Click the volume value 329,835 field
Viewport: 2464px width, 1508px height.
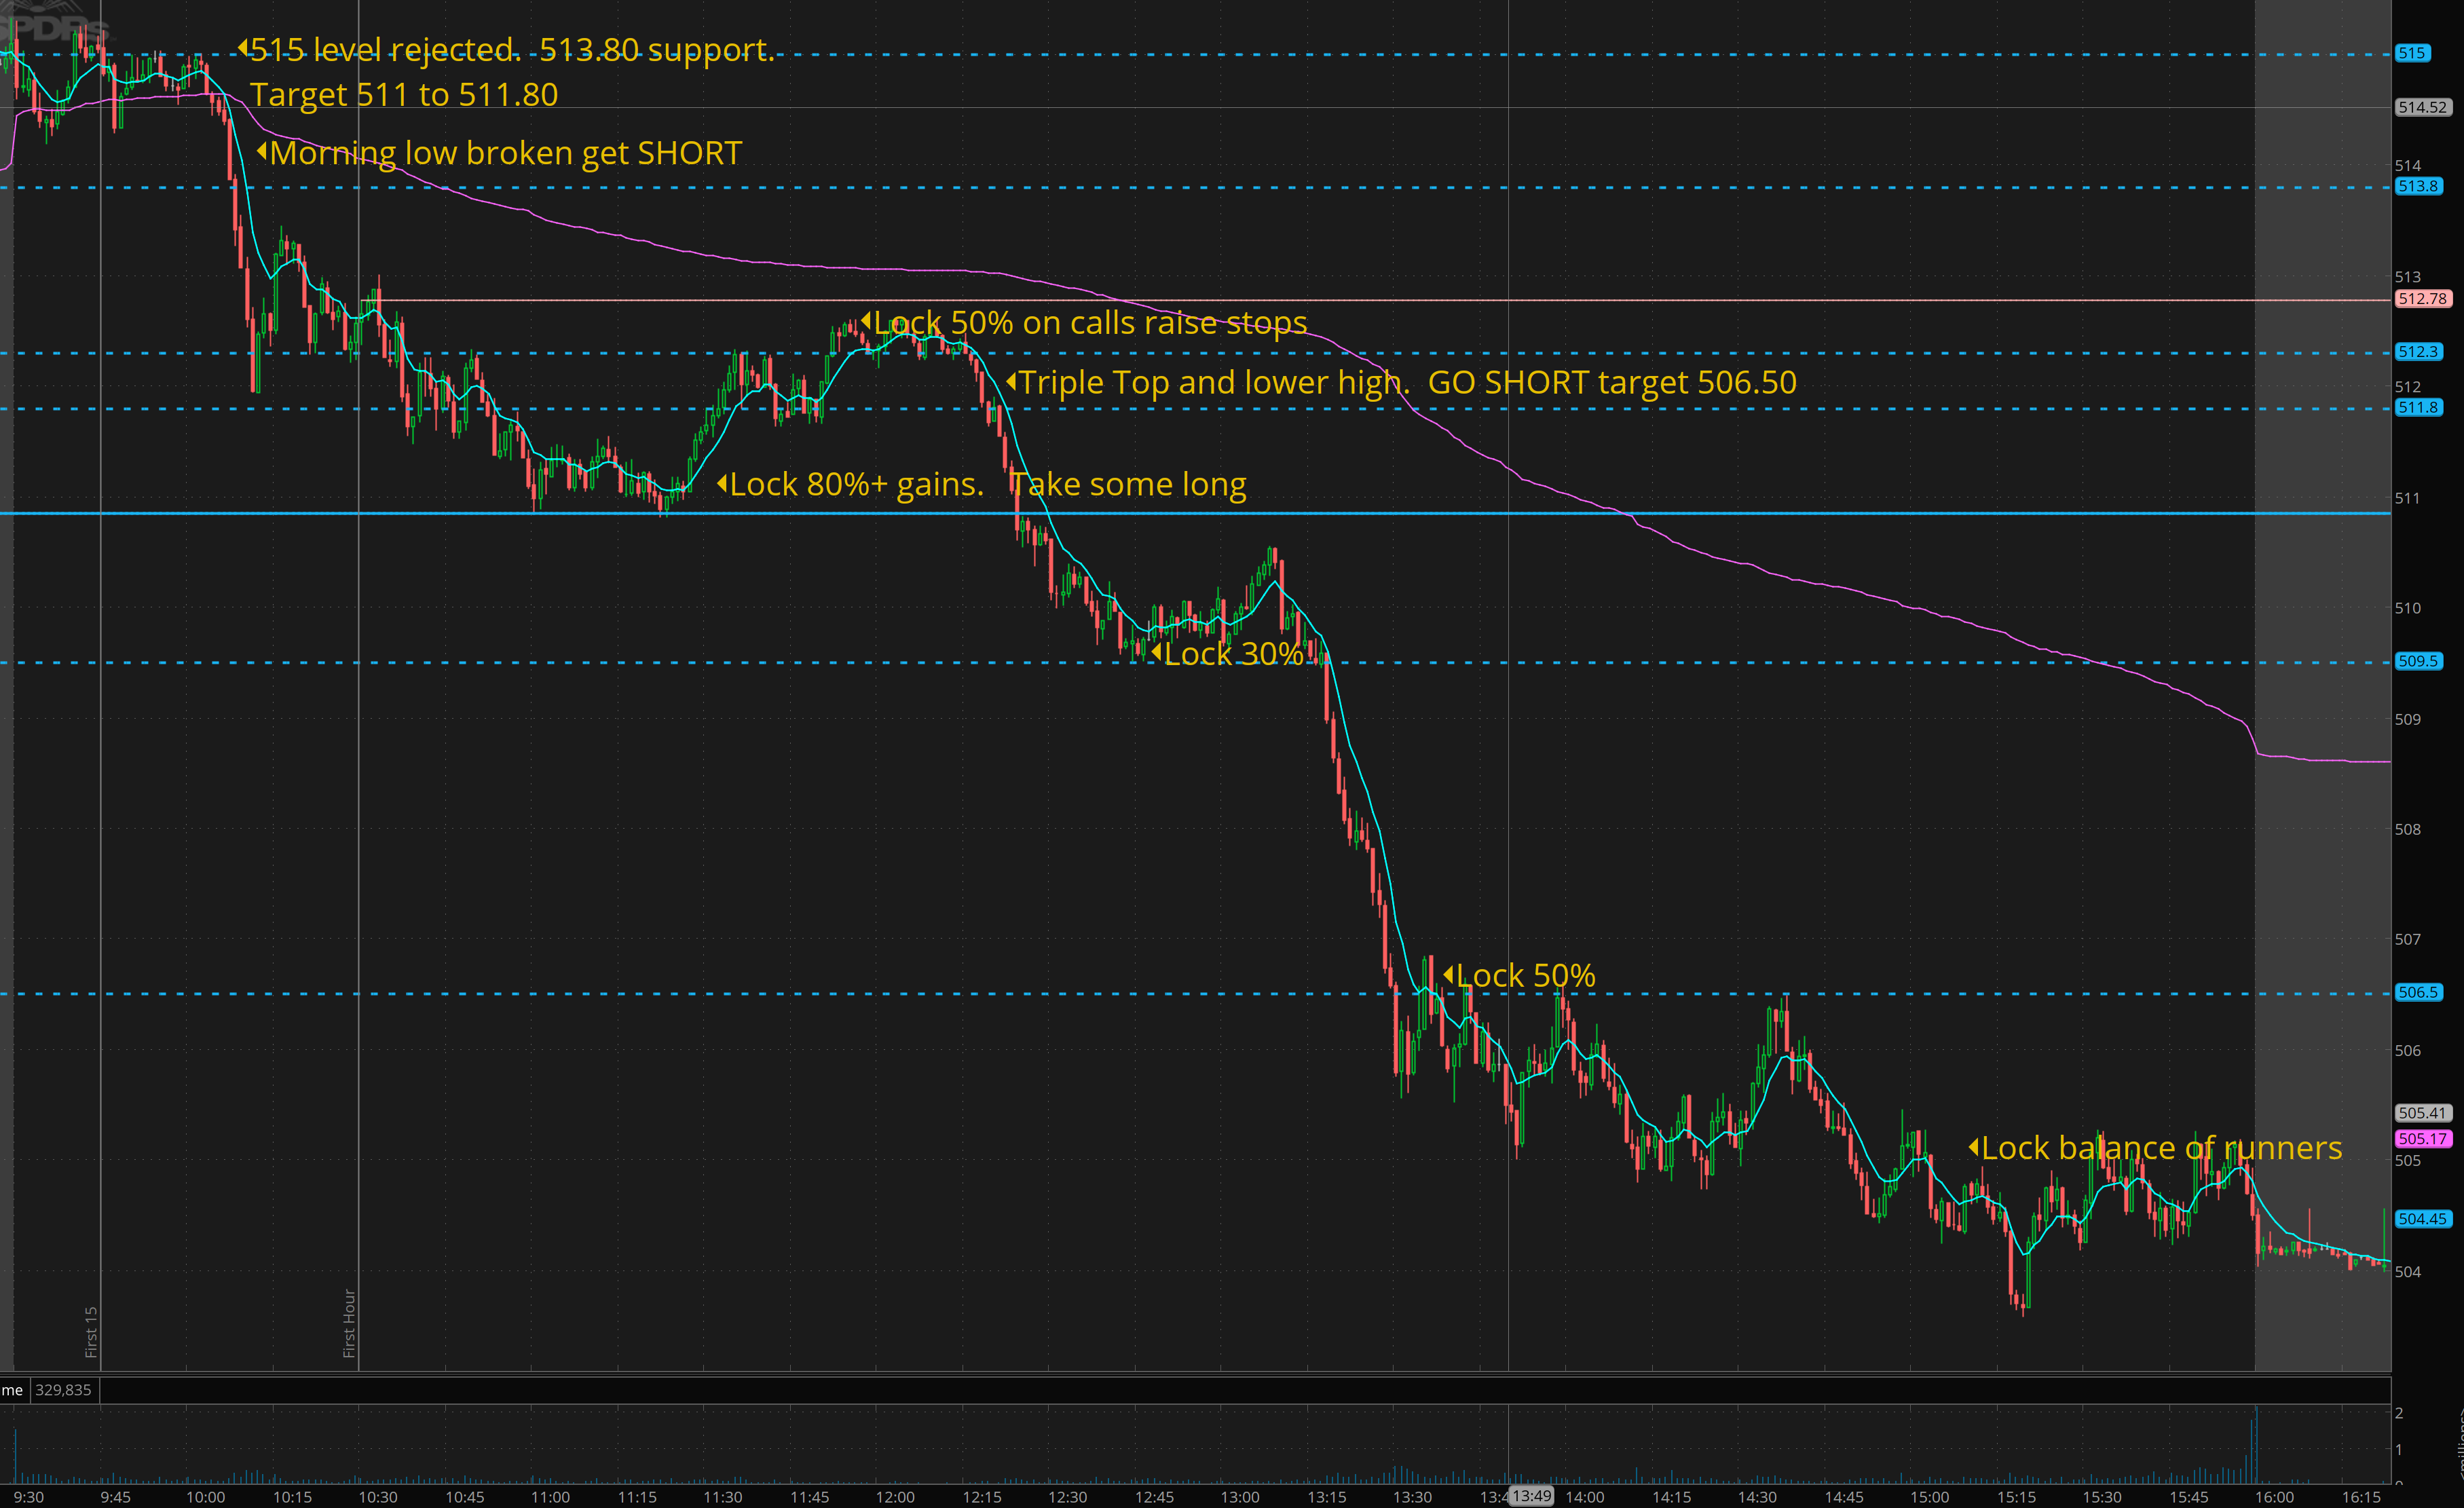click(x=63, y=1389)
